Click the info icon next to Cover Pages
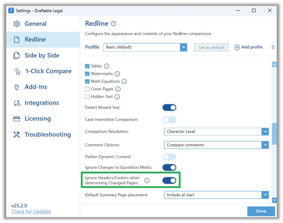 118,89
